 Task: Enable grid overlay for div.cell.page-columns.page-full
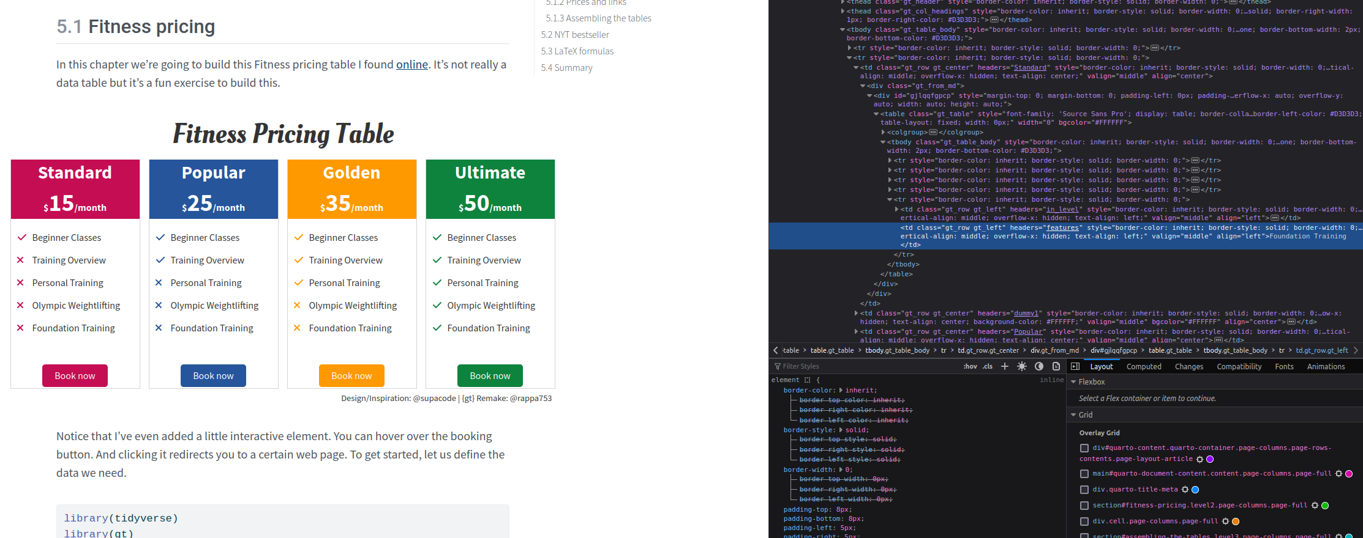(x=1084, y=521)
